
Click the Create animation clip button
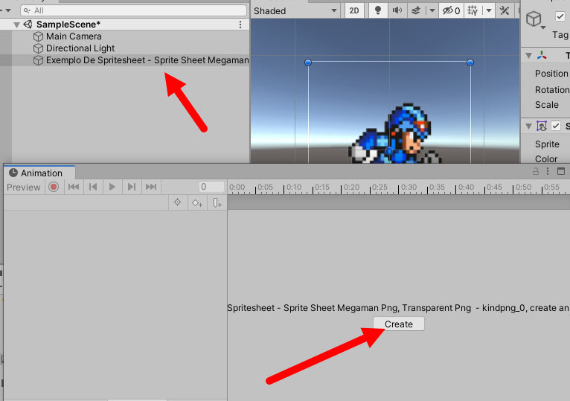click(x=398, y=324)
